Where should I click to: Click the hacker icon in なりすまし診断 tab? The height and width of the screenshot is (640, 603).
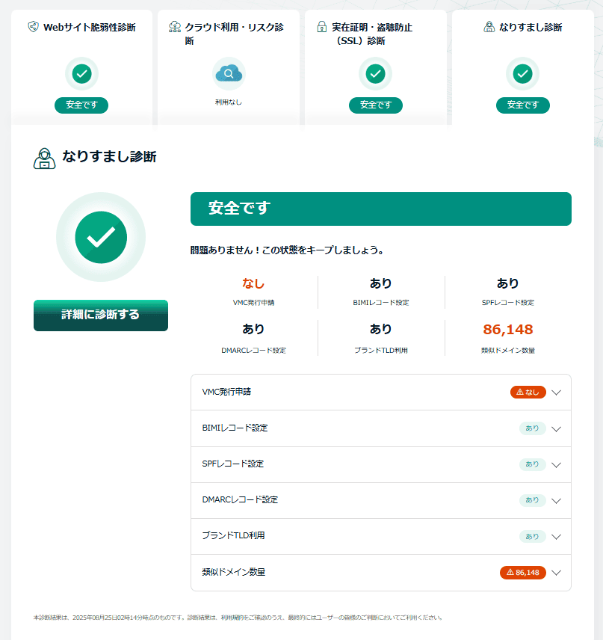pos(489,27)
